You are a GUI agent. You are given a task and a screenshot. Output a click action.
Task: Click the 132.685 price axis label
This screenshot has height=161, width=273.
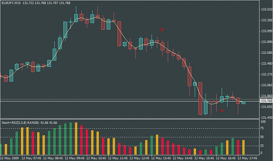click(266, 53)
